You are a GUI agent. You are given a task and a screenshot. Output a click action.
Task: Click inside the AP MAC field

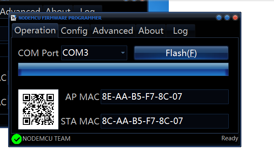165,97
